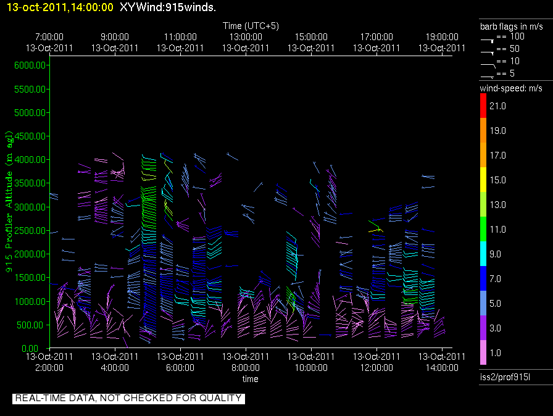
Task: Click the 5 m/s barb flag symbol
Action: coord(487,77)
